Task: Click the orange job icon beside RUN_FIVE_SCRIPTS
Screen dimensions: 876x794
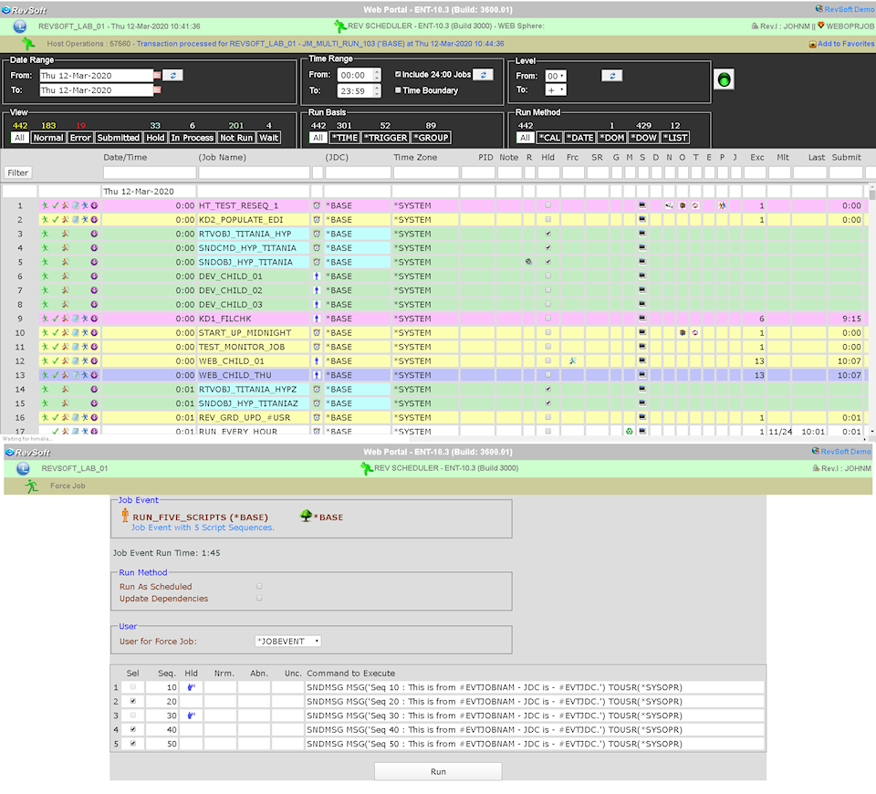Action: tap(125, 517)
